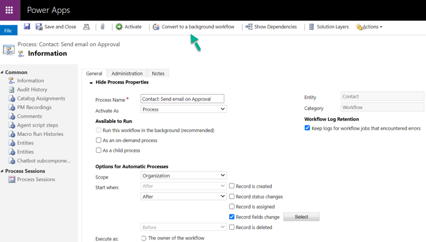Viewport: 426px width, 242px height.
Task: Click the green Activate icon
Action: coord(119,27)
